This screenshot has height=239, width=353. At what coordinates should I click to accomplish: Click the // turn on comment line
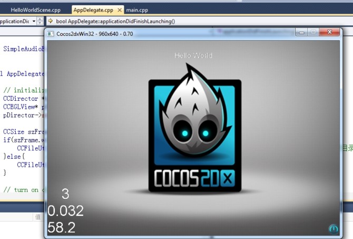point(24,190)
